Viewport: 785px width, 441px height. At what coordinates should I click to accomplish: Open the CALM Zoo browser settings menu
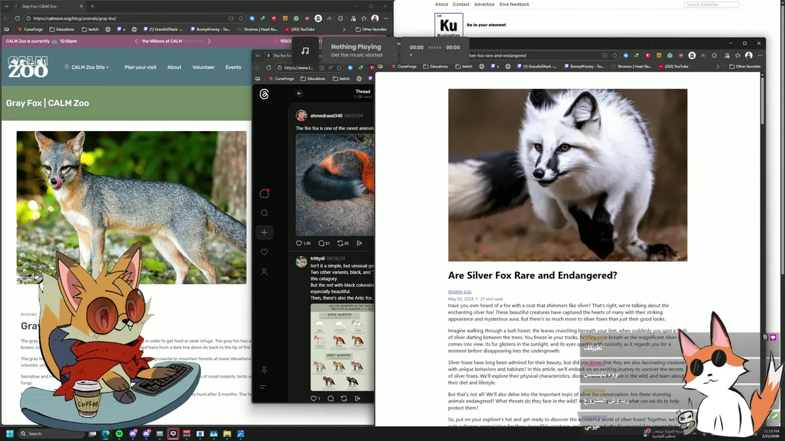pos(385,18)
